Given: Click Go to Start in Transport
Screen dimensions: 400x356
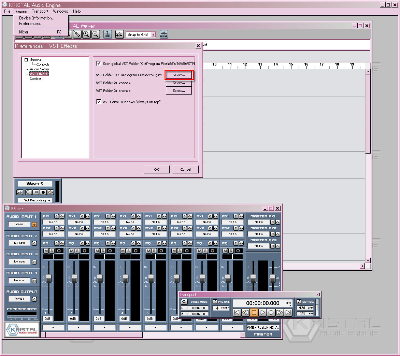Looking at the screenshot, I should click(x=237, y=312).
